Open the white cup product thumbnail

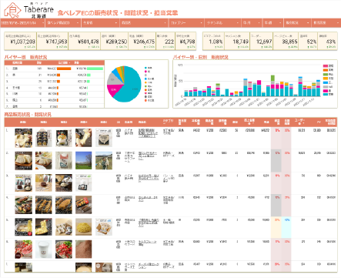44,250
